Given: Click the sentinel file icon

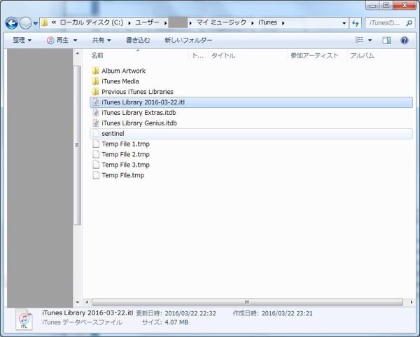Looking at the screenshot, I should pos(96,134).
